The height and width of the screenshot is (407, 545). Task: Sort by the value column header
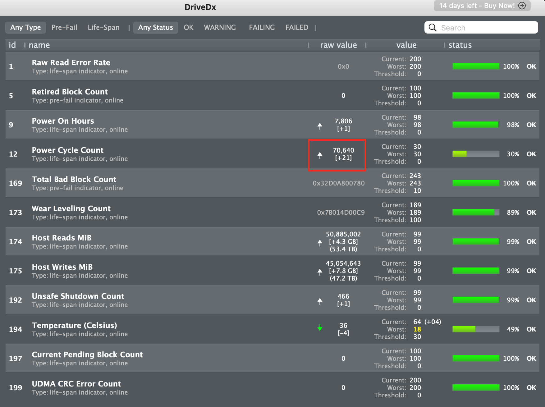(406, 45)
